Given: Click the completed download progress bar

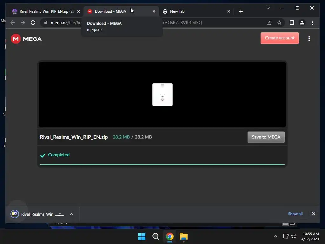Looking at the screenshot, I should (162, 165).
